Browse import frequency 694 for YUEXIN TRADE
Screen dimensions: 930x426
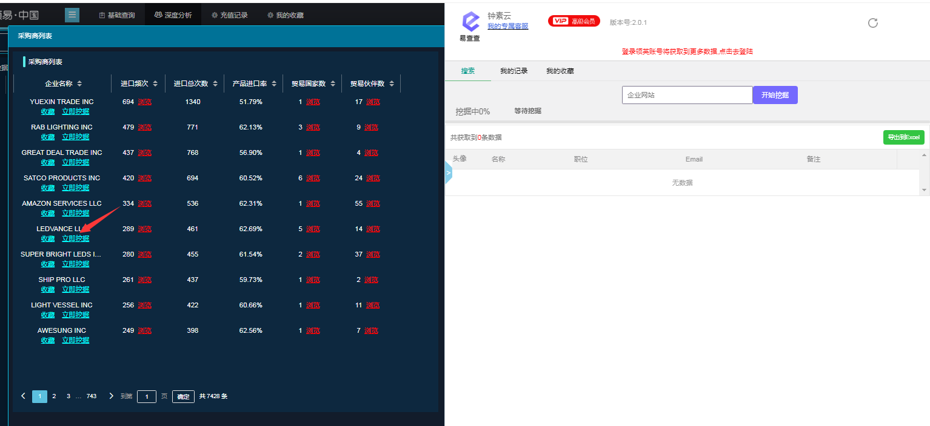tap(145, 102)
